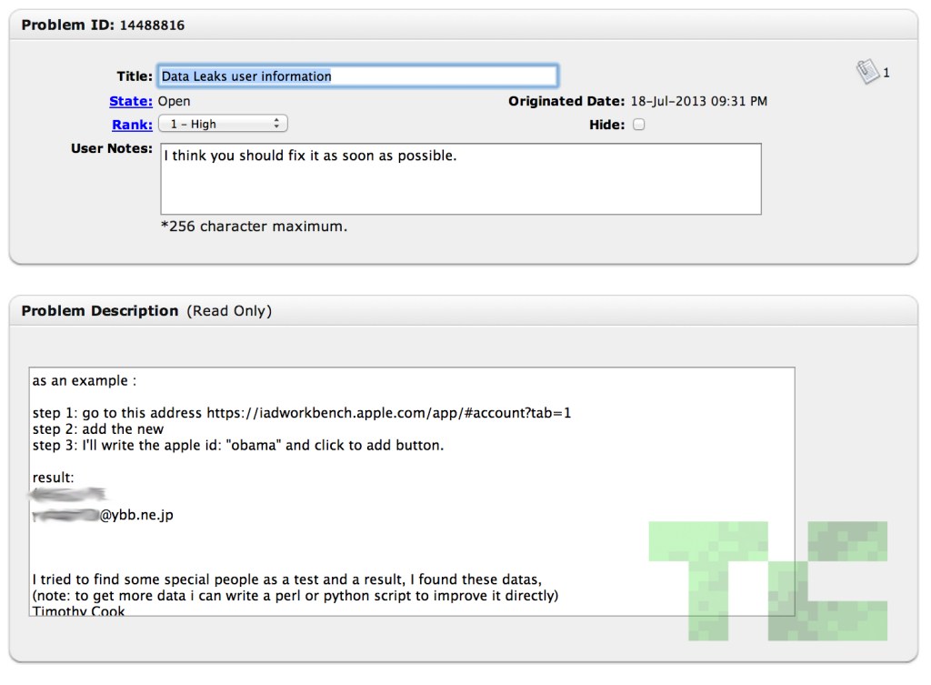
Task: Open the paperclip attachments icon
Action: pos(866,71)
